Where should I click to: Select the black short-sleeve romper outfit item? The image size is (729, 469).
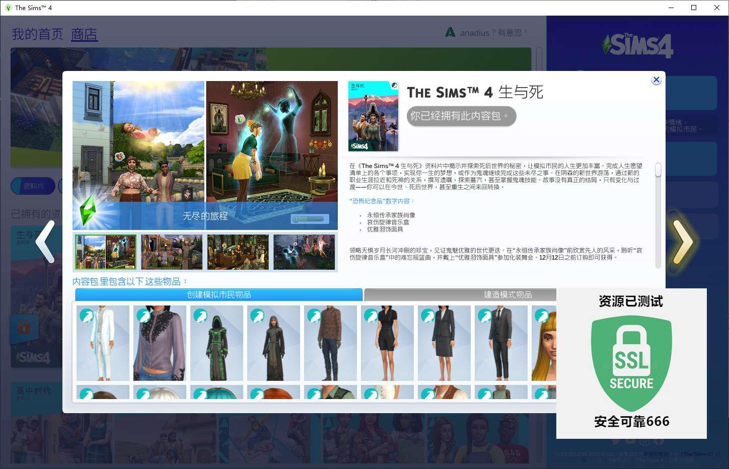click(387, 343)
